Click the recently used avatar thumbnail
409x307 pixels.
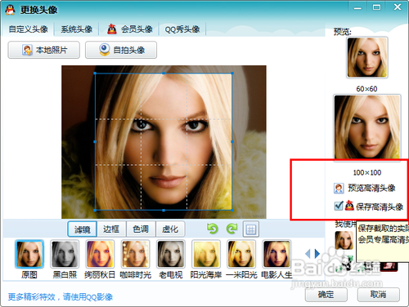pyautogui.click(x=344, y=240)
